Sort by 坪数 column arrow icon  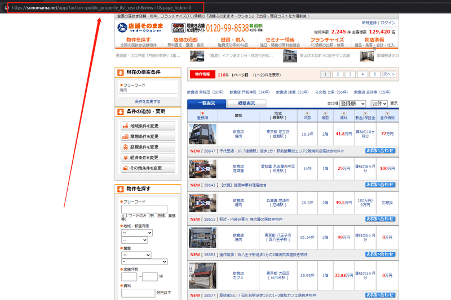[307, 113]
